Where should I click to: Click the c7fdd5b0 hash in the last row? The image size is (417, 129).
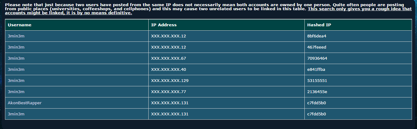[317, 114]
